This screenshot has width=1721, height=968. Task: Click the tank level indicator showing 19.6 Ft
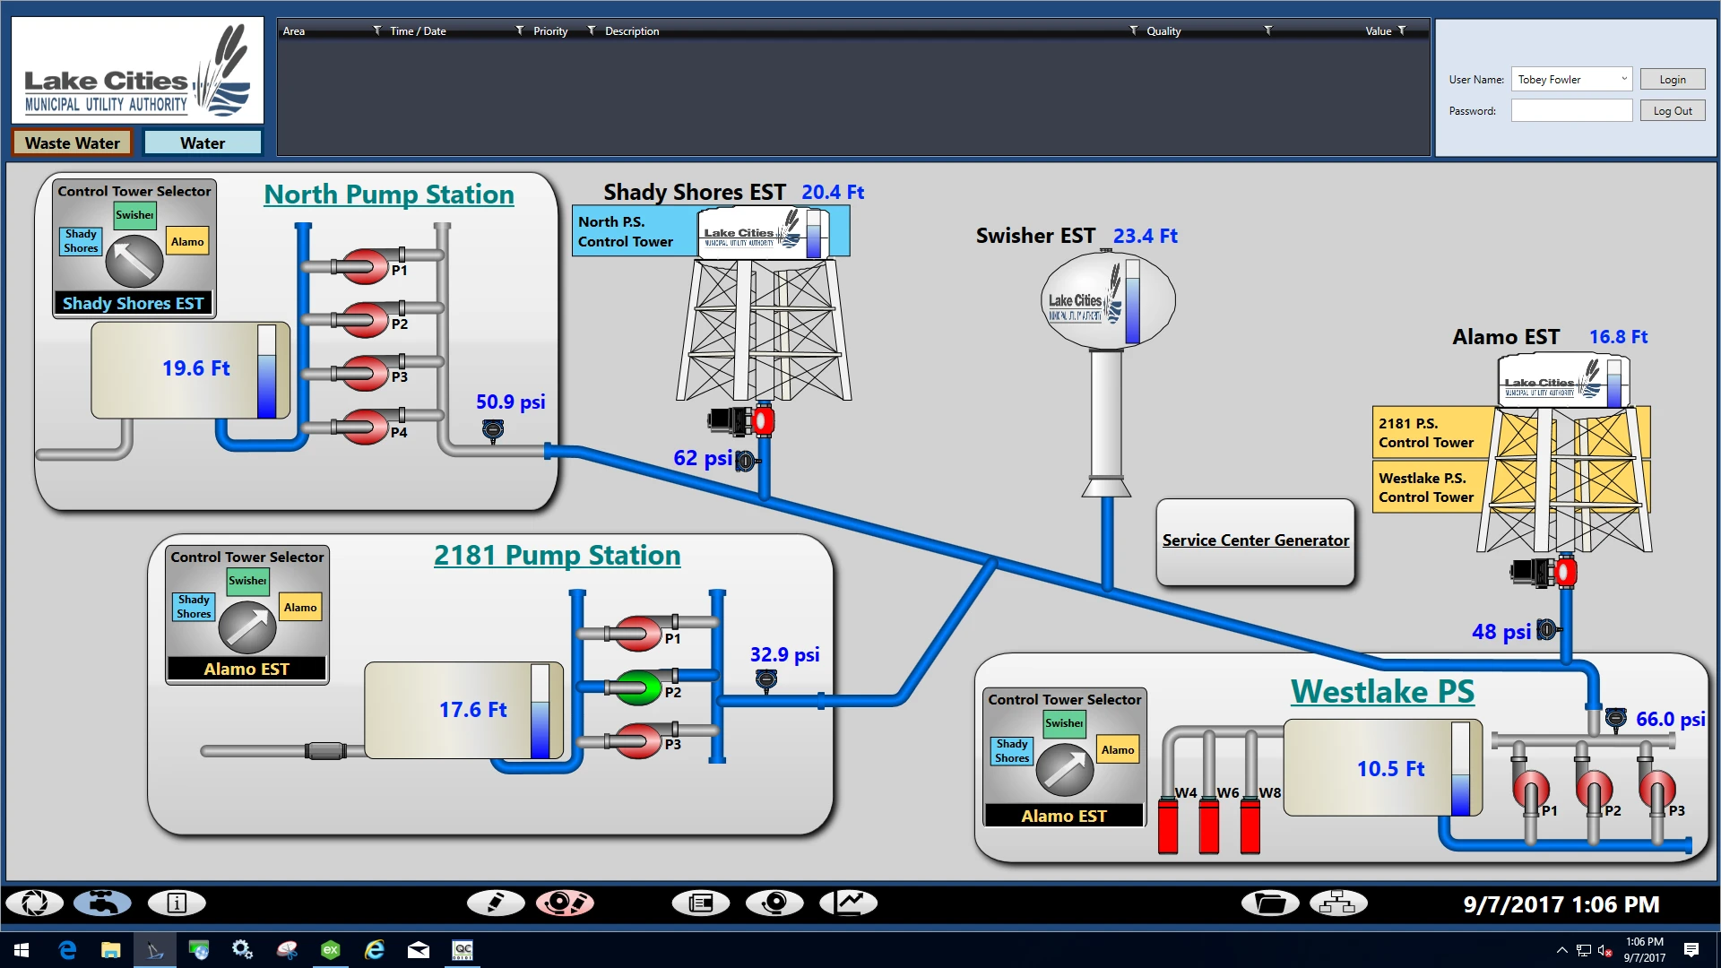click(196, 368)
